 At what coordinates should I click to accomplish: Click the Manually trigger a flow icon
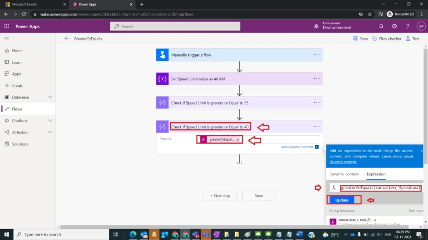[x=163, y=55]
